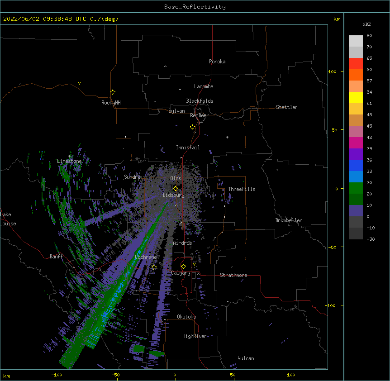
Task: Click the yellow diamond marker above Calgary label
Action: 183,267
